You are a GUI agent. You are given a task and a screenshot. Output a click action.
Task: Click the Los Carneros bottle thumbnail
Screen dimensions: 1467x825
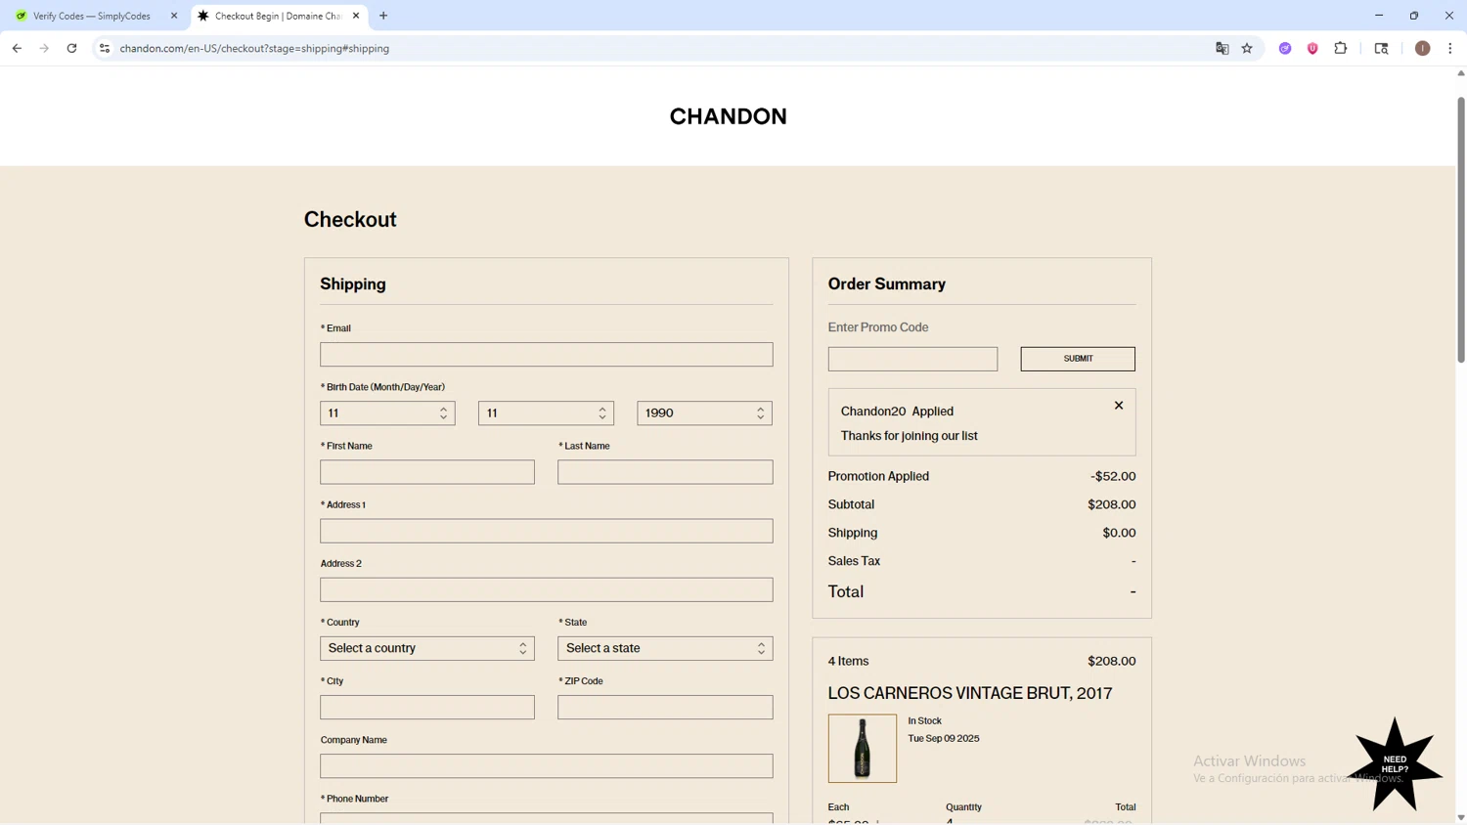862,748
